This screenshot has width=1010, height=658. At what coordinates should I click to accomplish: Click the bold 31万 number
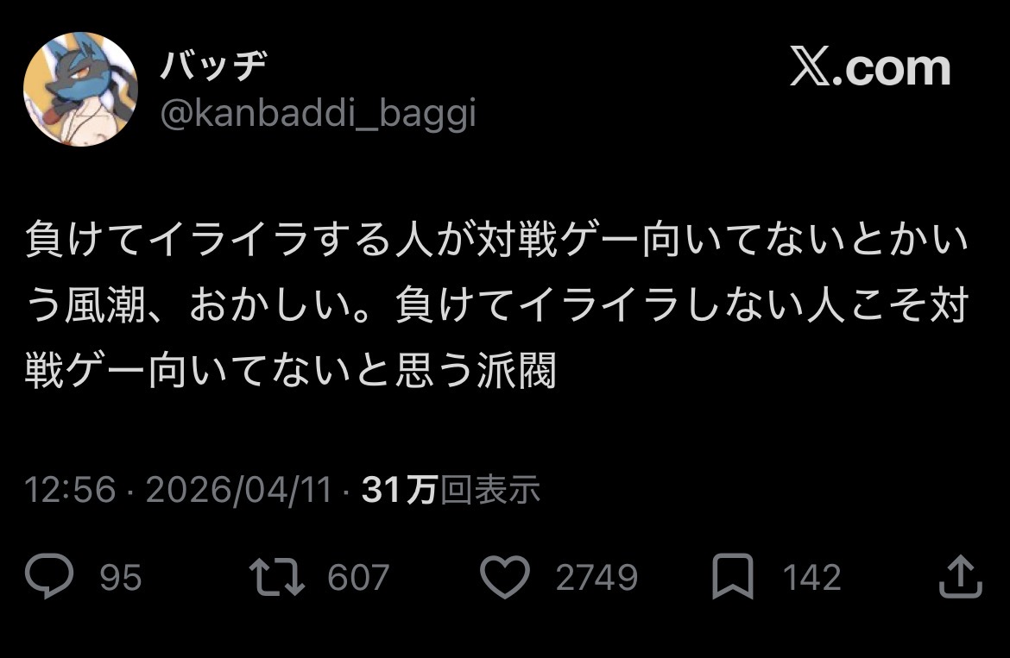[x=400, y=490]
